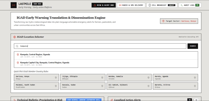Pick the Kassala, Sudan hub
Image resolution: width=209 pixels, height=101 pixels.
coord(83,86)
